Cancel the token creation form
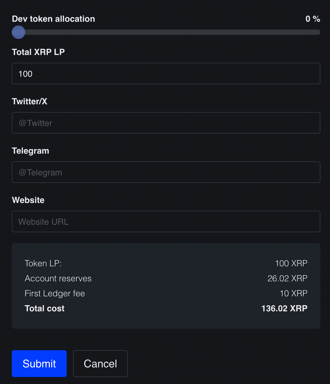The width and height of the screenshot is (330, 384). click(100, 364)
